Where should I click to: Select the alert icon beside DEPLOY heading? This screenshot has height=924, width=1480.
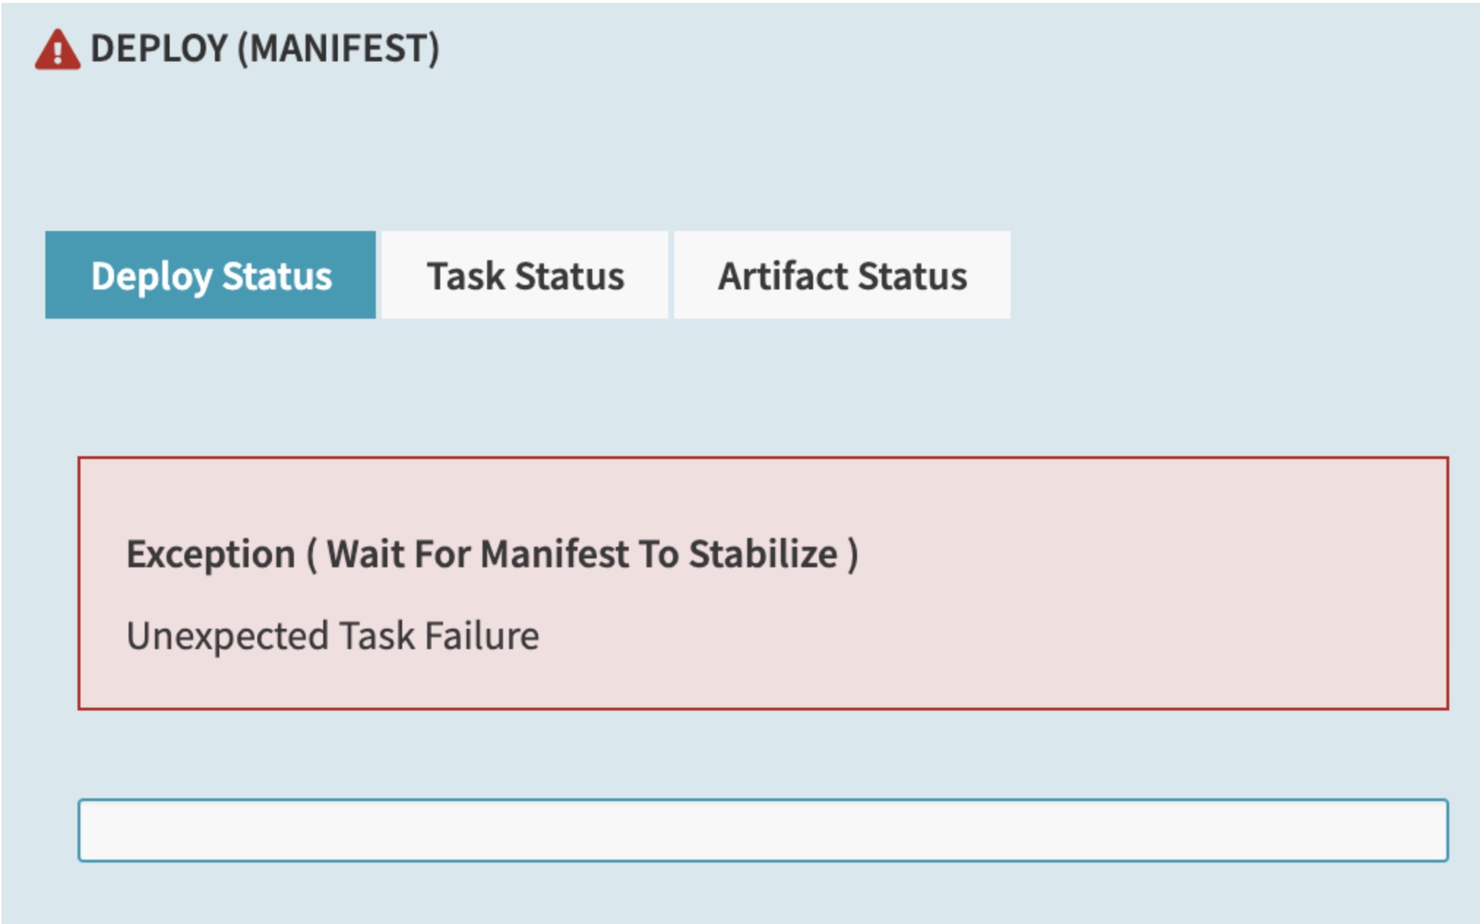click(x=59, y=49)
